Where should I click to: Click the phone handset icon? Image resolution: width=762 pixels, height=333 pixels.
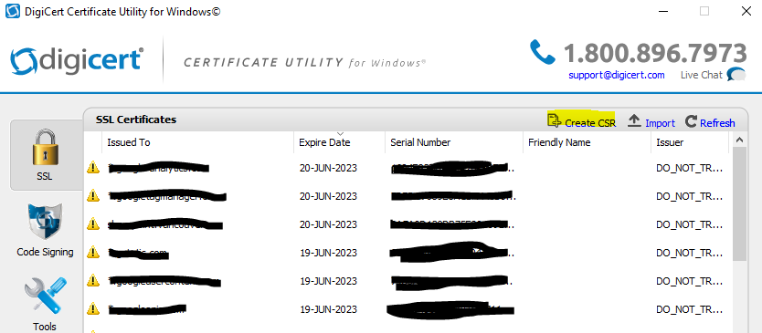click(x=542, y=52)
